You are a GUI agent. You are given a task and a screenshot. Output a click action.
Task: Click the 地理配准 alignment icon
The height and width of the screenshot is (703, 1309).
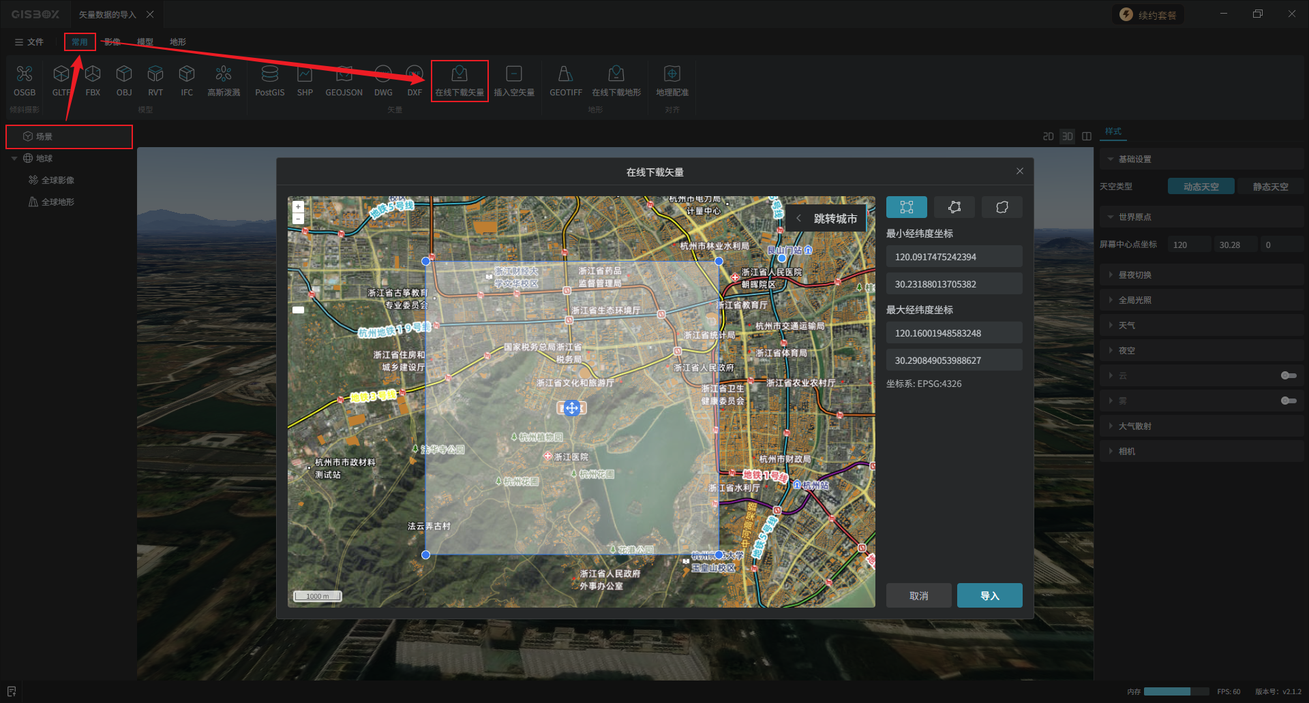[672, 80]
